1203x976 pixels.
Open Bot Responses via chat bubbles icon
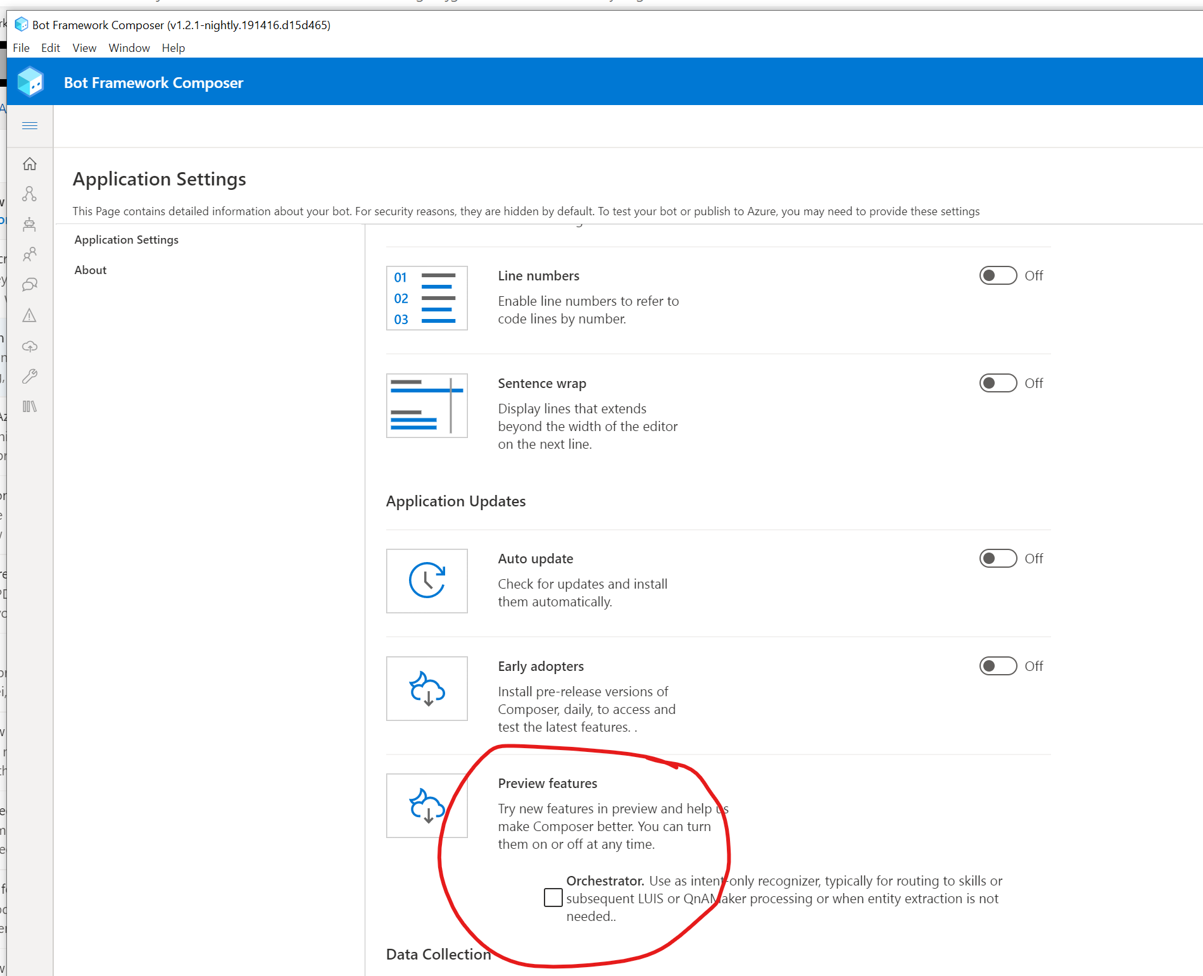click(x=30, y=285)
